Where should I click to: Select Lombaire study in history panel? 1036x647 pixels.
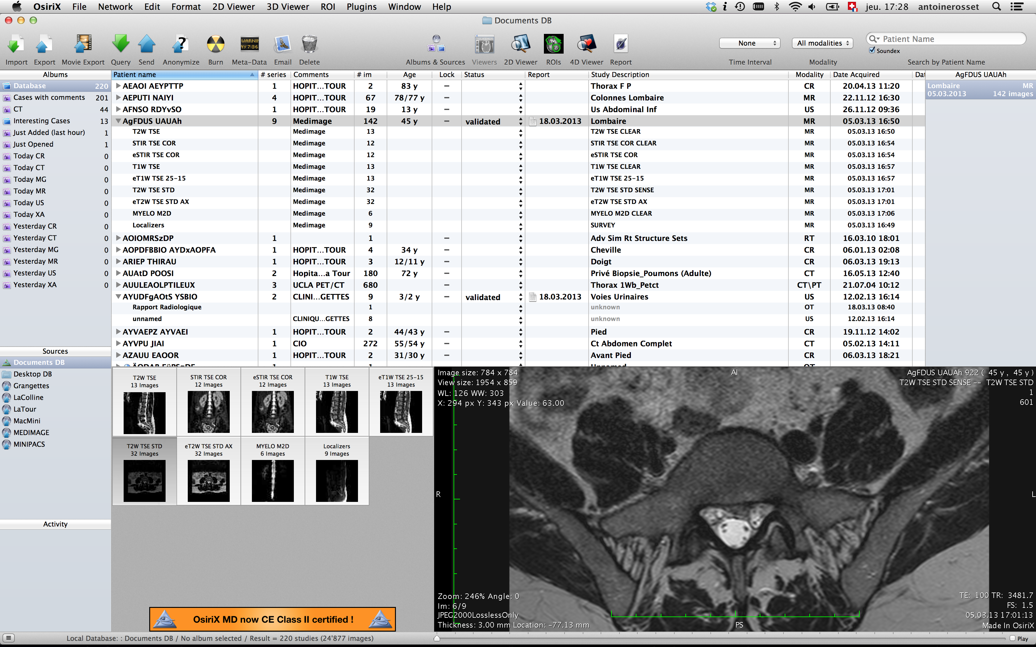pos(980,90)
